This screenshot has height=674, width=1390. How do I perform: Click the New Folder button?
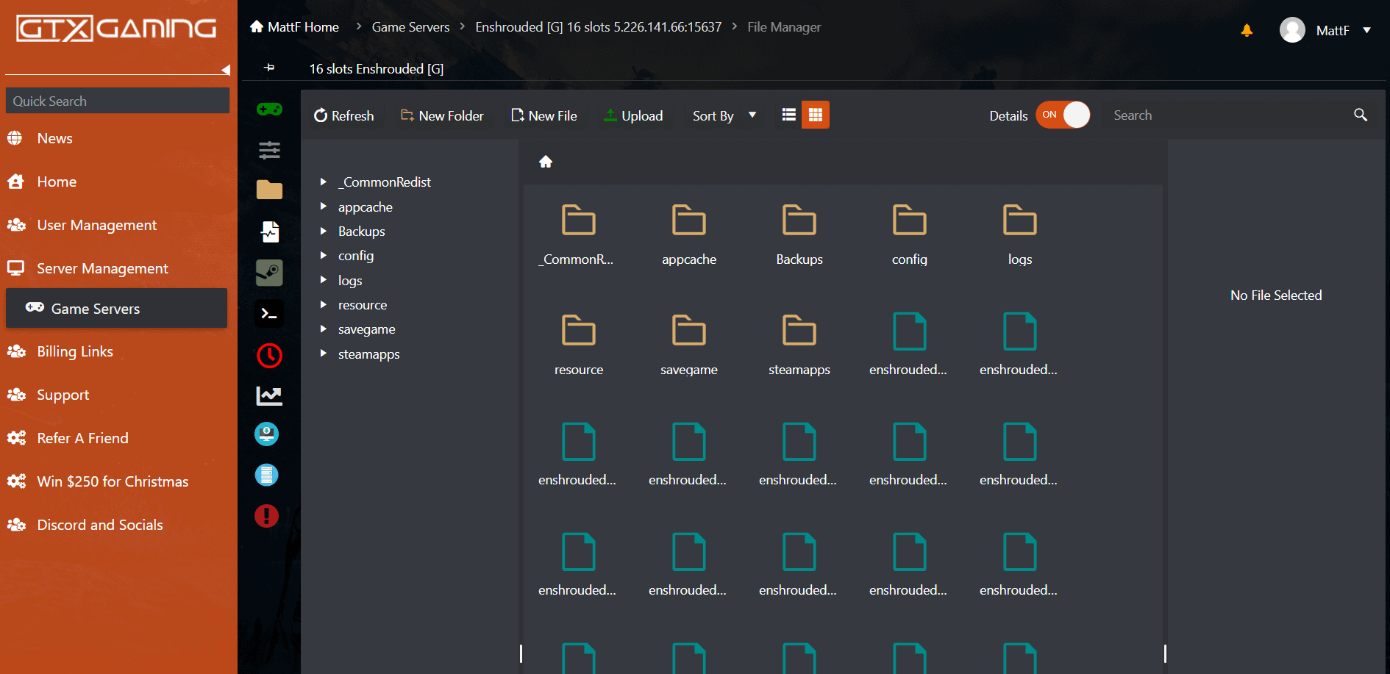coord(442,116)
